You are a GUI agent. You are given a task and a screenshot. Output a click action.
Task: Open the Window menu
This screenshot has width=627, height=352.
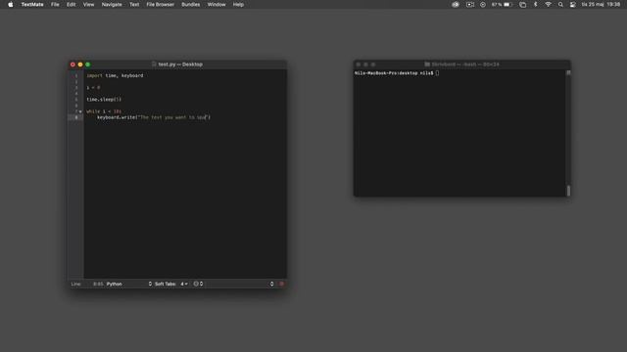coord(217,4)
